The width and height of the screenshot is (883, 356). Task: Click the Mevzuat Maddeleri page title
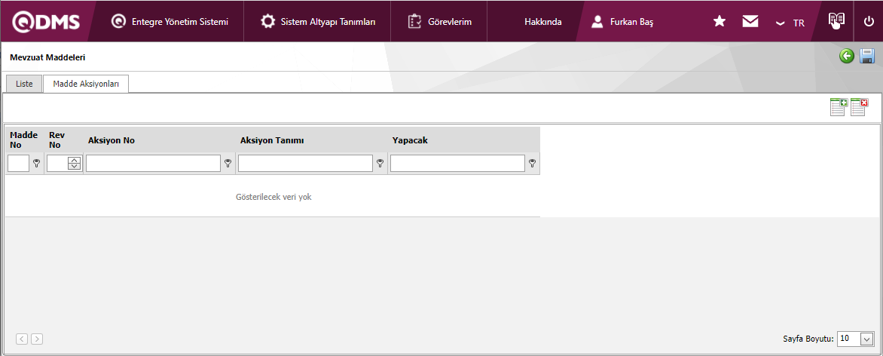(48, 57)
